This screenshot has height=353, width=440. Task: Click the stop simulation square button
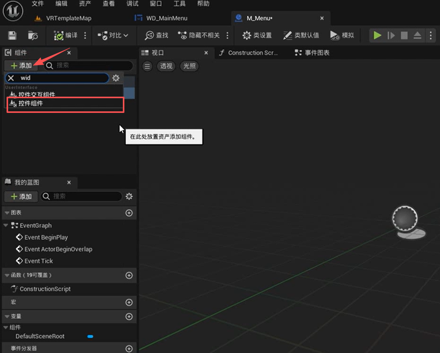(x=404, y=36)
